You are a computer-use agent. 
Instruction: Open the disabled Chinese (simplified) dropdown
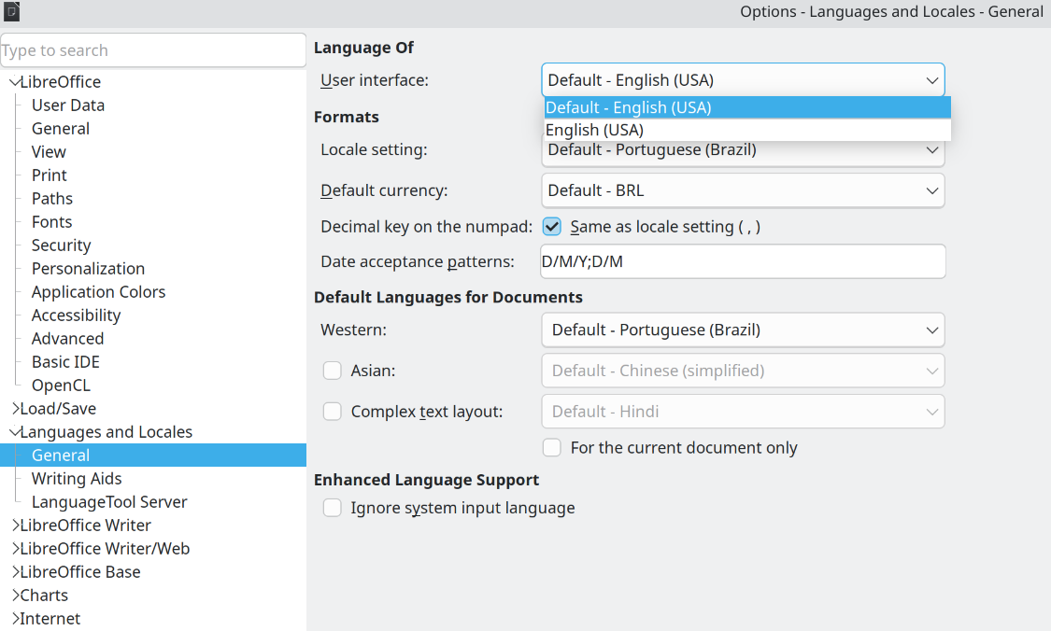click(743, 372)
